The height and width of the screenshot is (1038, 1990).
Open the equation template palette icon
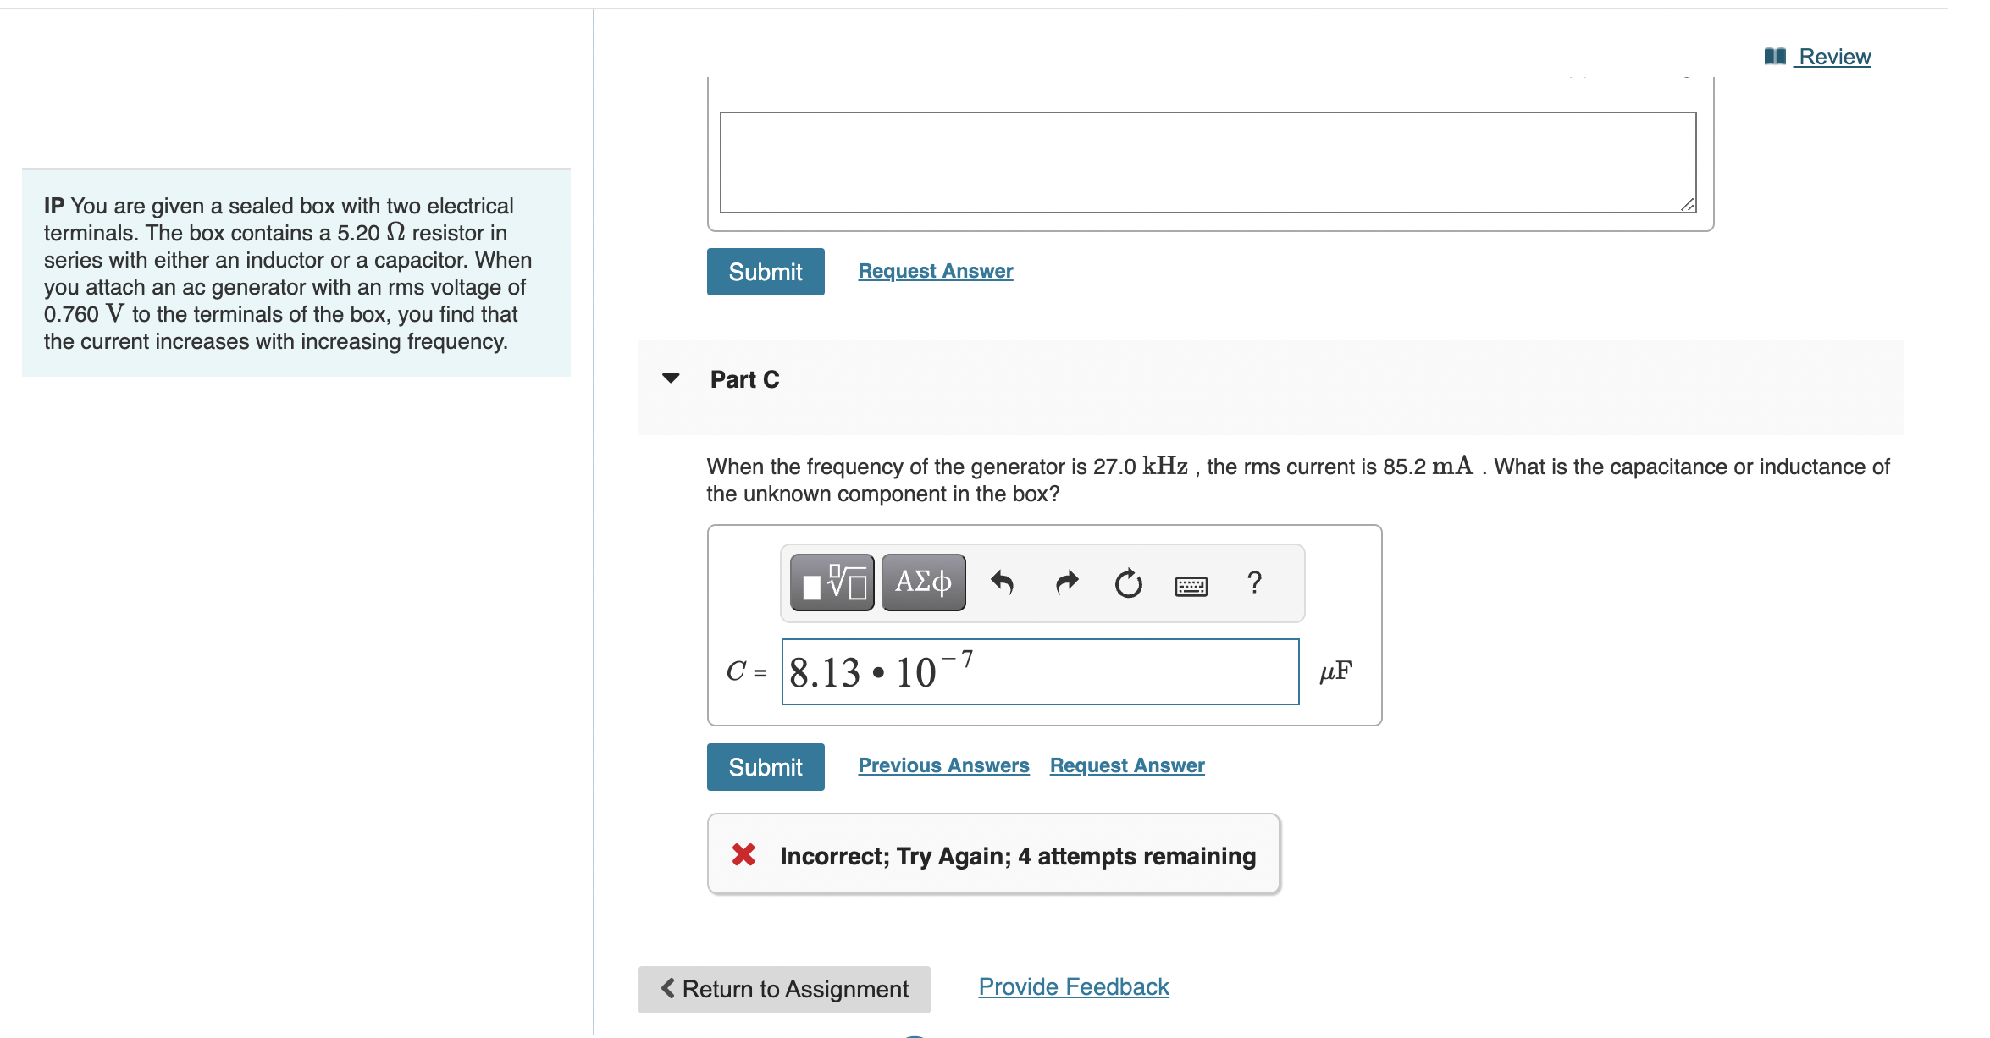832,582
